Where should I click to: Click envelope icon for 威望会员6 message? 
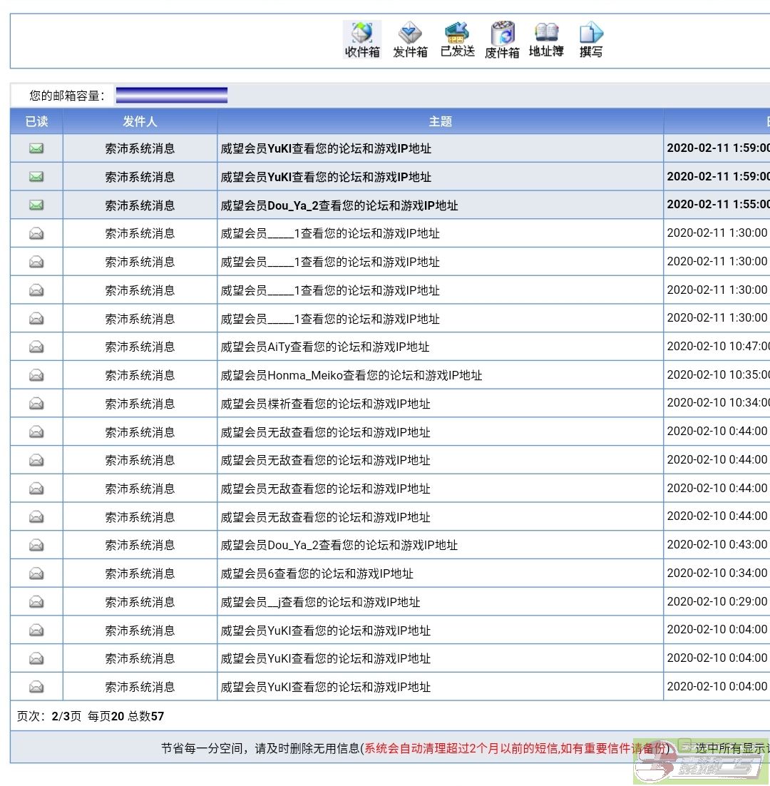(36, 573)
